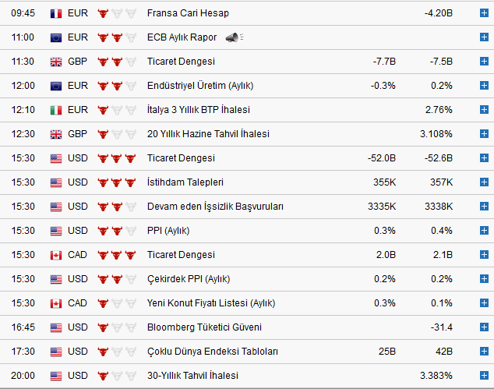494x389 pixels.
Task: Expand the 30-Yıllık Tahvil İhalesi row
Action: tap(485, 376)
